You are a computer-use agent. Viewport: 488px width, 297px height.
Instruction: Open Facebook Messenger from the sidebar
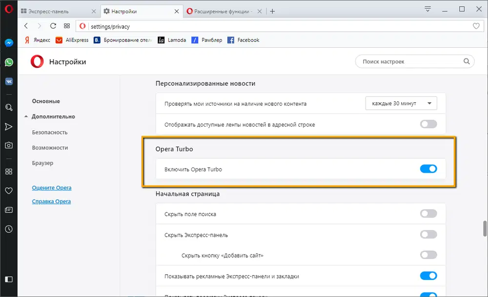coord(8,43)
